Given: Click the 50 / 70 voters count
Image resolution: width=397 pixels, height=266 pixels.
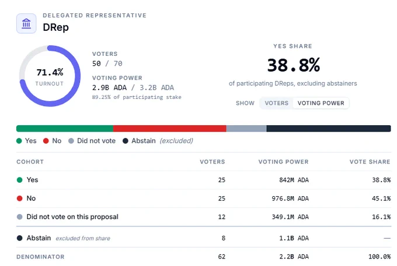Looking at the screenshot, I should 107,63.
